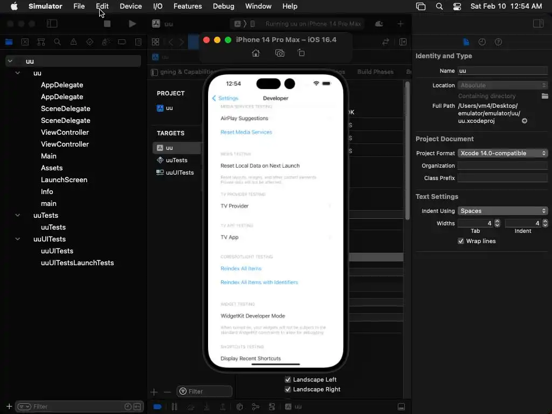The height and width of the screenshot is (414, 552).
Task: Click the Xcode stop button
Action: click(107, 24)
